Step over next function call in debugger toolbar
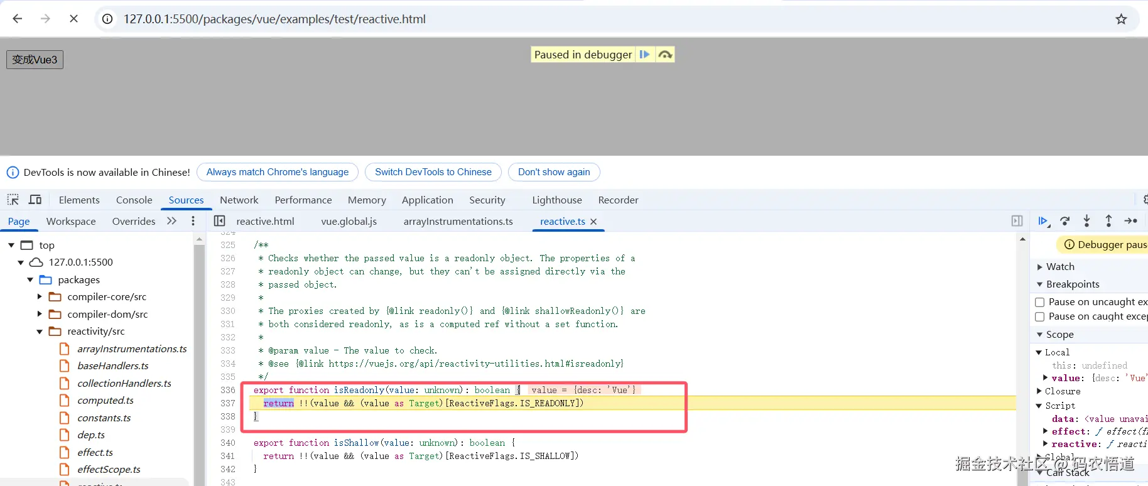This screenshot has width=1148, height=486. point(1065,221)
